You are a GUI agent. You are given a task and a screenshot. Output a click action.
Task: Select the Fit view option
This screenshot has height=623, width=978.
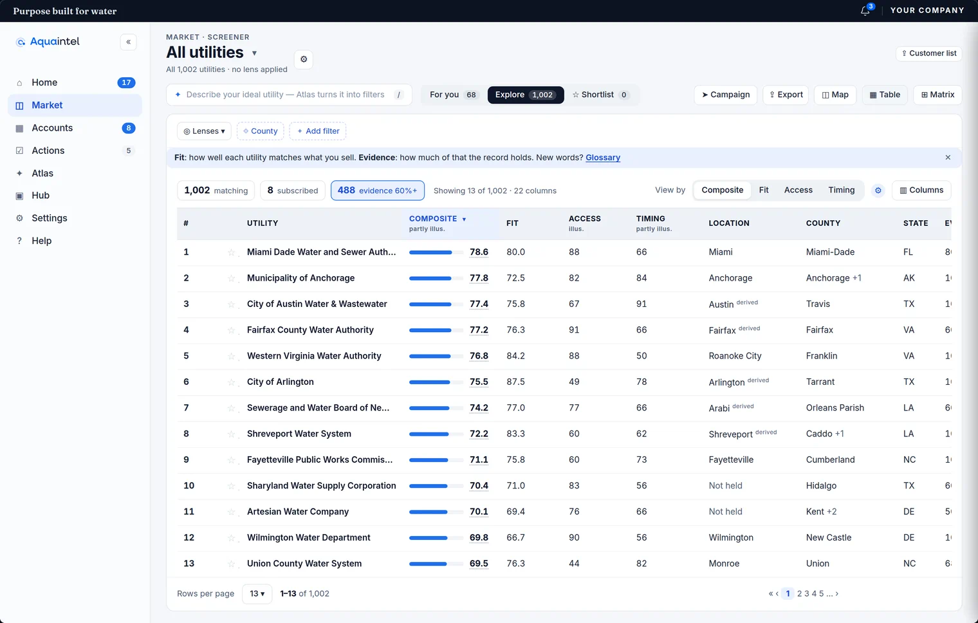coord(764,190)
